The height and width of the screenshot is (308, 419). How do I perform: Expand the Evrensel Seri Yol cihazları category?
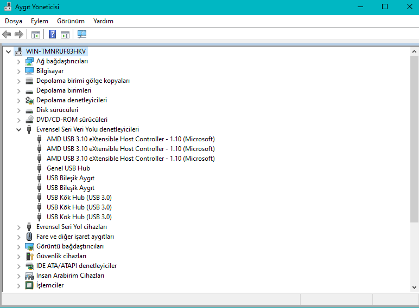pyautogui.click(x=18, y=227)
